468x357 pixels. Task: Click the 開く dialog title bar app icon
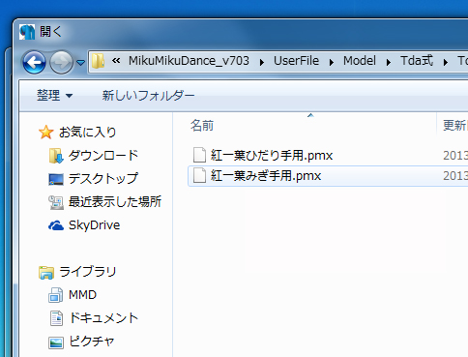click(x=27, y=32)
